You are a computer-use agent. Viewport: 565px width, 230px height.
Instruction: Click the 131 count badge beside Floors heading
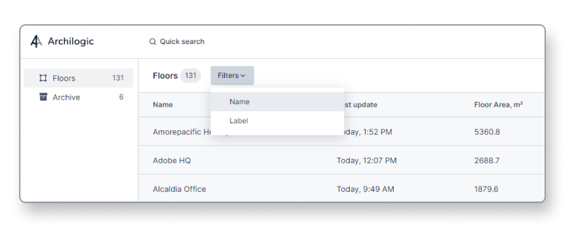[190, 75]
